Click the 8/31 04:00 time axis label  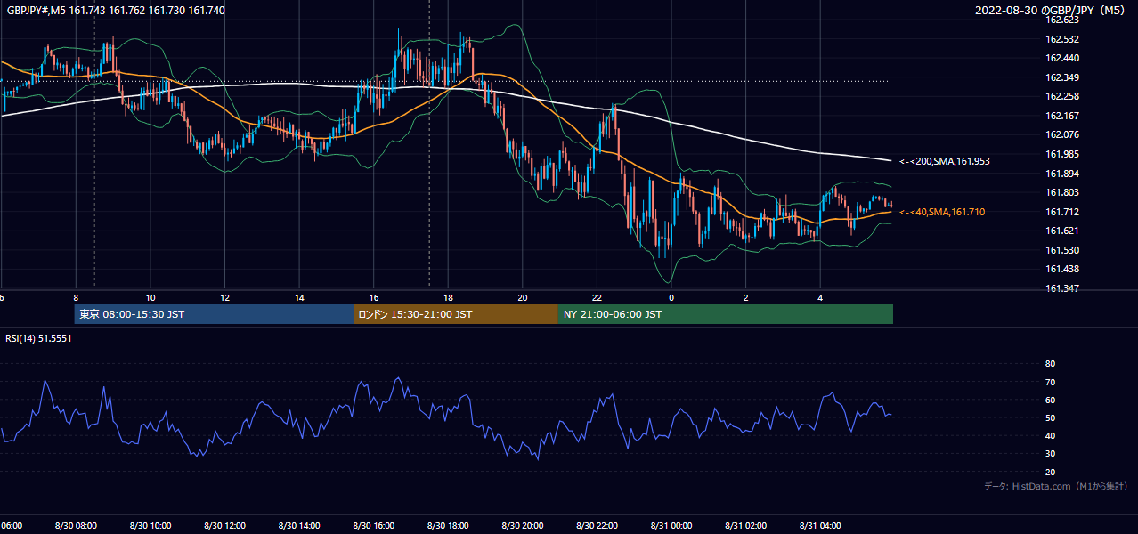[819, 526]
